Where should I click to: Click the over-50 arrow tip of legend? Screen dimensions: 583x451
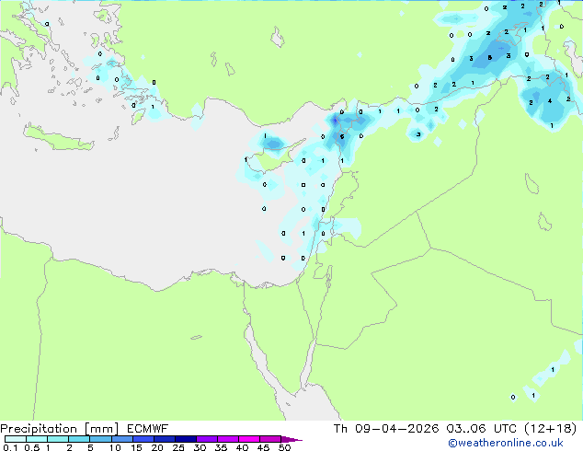click(x=291, y=439)
